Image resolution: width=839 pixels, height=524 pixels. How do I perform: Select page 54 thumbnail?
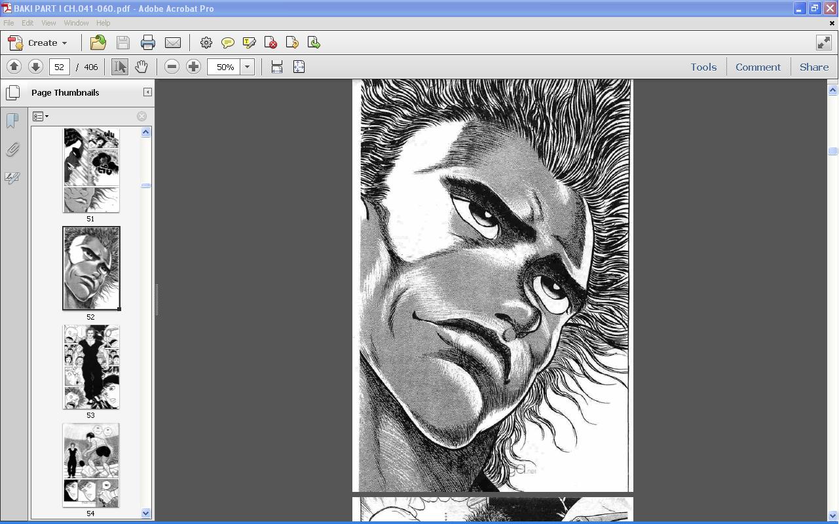(91, 465)
